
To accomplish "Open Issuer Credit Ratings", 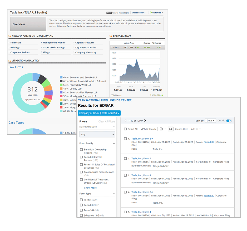I will [x=54, y=48].
